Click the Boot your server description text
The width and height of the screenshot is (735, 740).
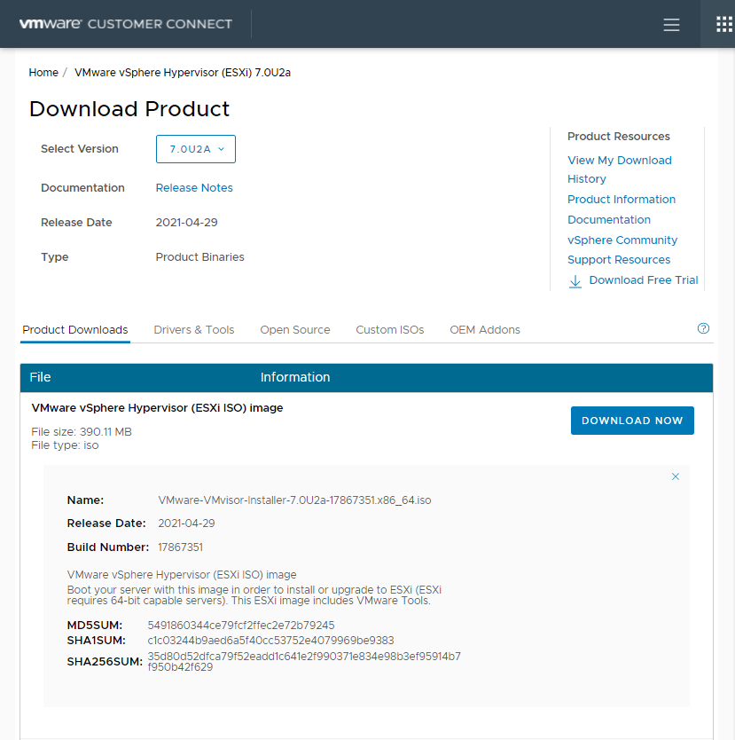click(x=254, y=595)
